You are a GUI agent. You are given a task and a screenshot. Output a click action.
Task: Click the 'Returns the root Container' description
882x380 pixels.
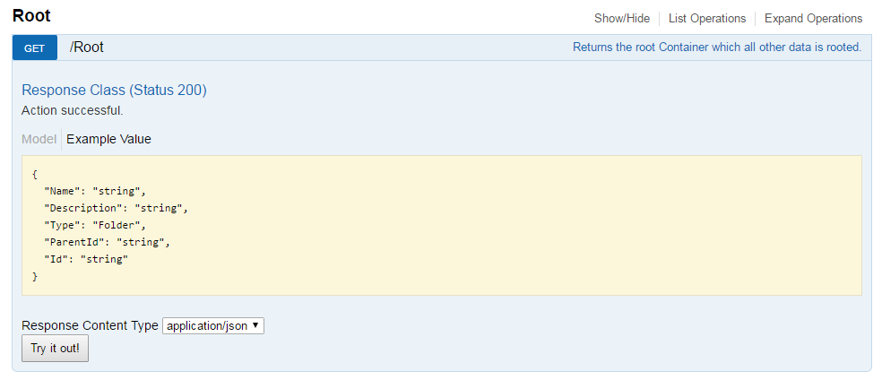[x=717, y=47]
